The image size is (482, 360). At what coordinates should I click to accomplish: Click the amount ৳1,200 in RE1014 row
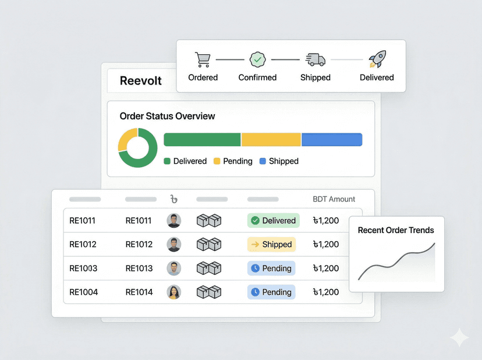click(x=326, y=292)
